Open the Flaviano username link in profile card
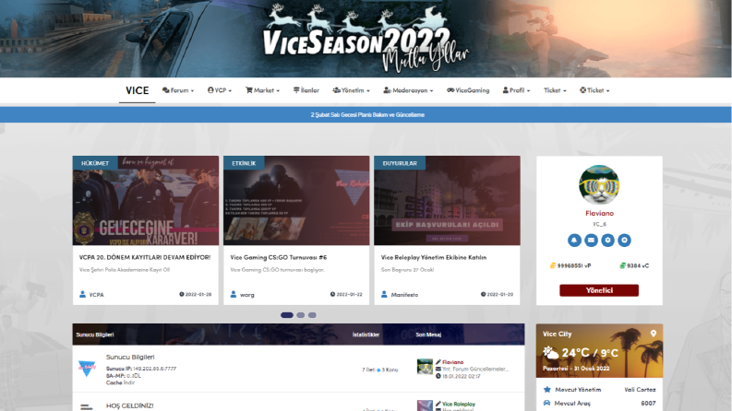Viewport: 732px width, 411px height. coord(599,213)
